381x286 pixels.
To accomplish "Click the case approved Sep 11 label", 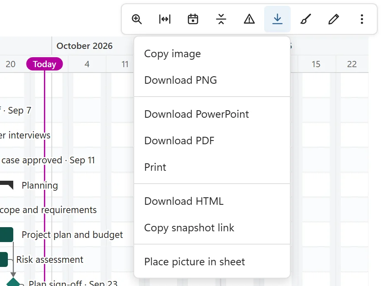I will tap(48, 160).
